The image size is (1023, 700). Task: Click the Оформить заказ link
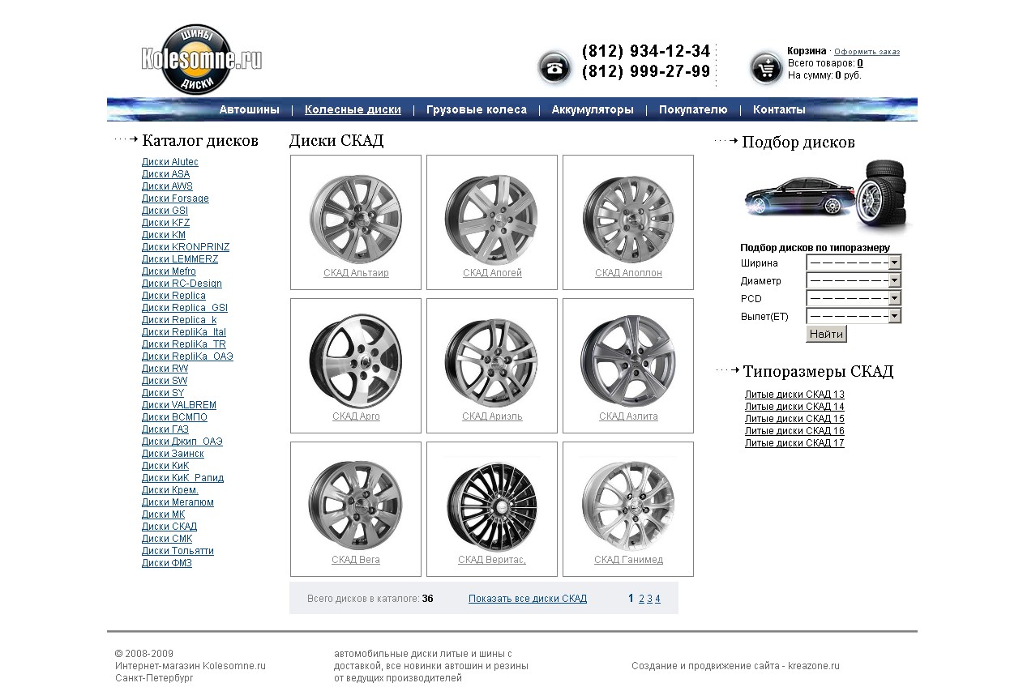(867, 52)
